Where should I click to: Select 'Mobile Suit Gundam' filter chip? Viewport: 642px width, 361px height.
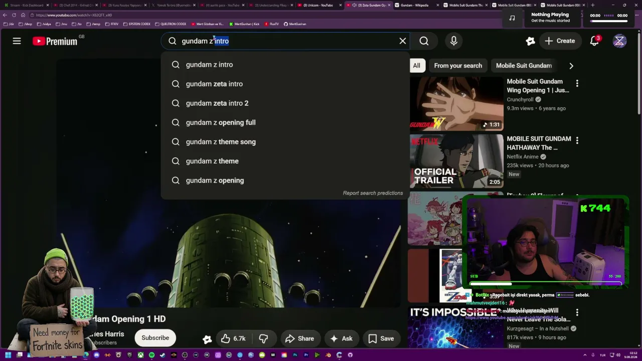[524, 66]
